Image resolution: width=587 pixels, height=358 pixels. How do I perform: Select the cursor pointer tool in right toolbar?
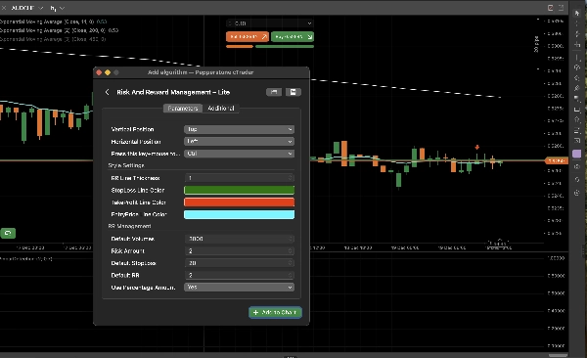577,13
